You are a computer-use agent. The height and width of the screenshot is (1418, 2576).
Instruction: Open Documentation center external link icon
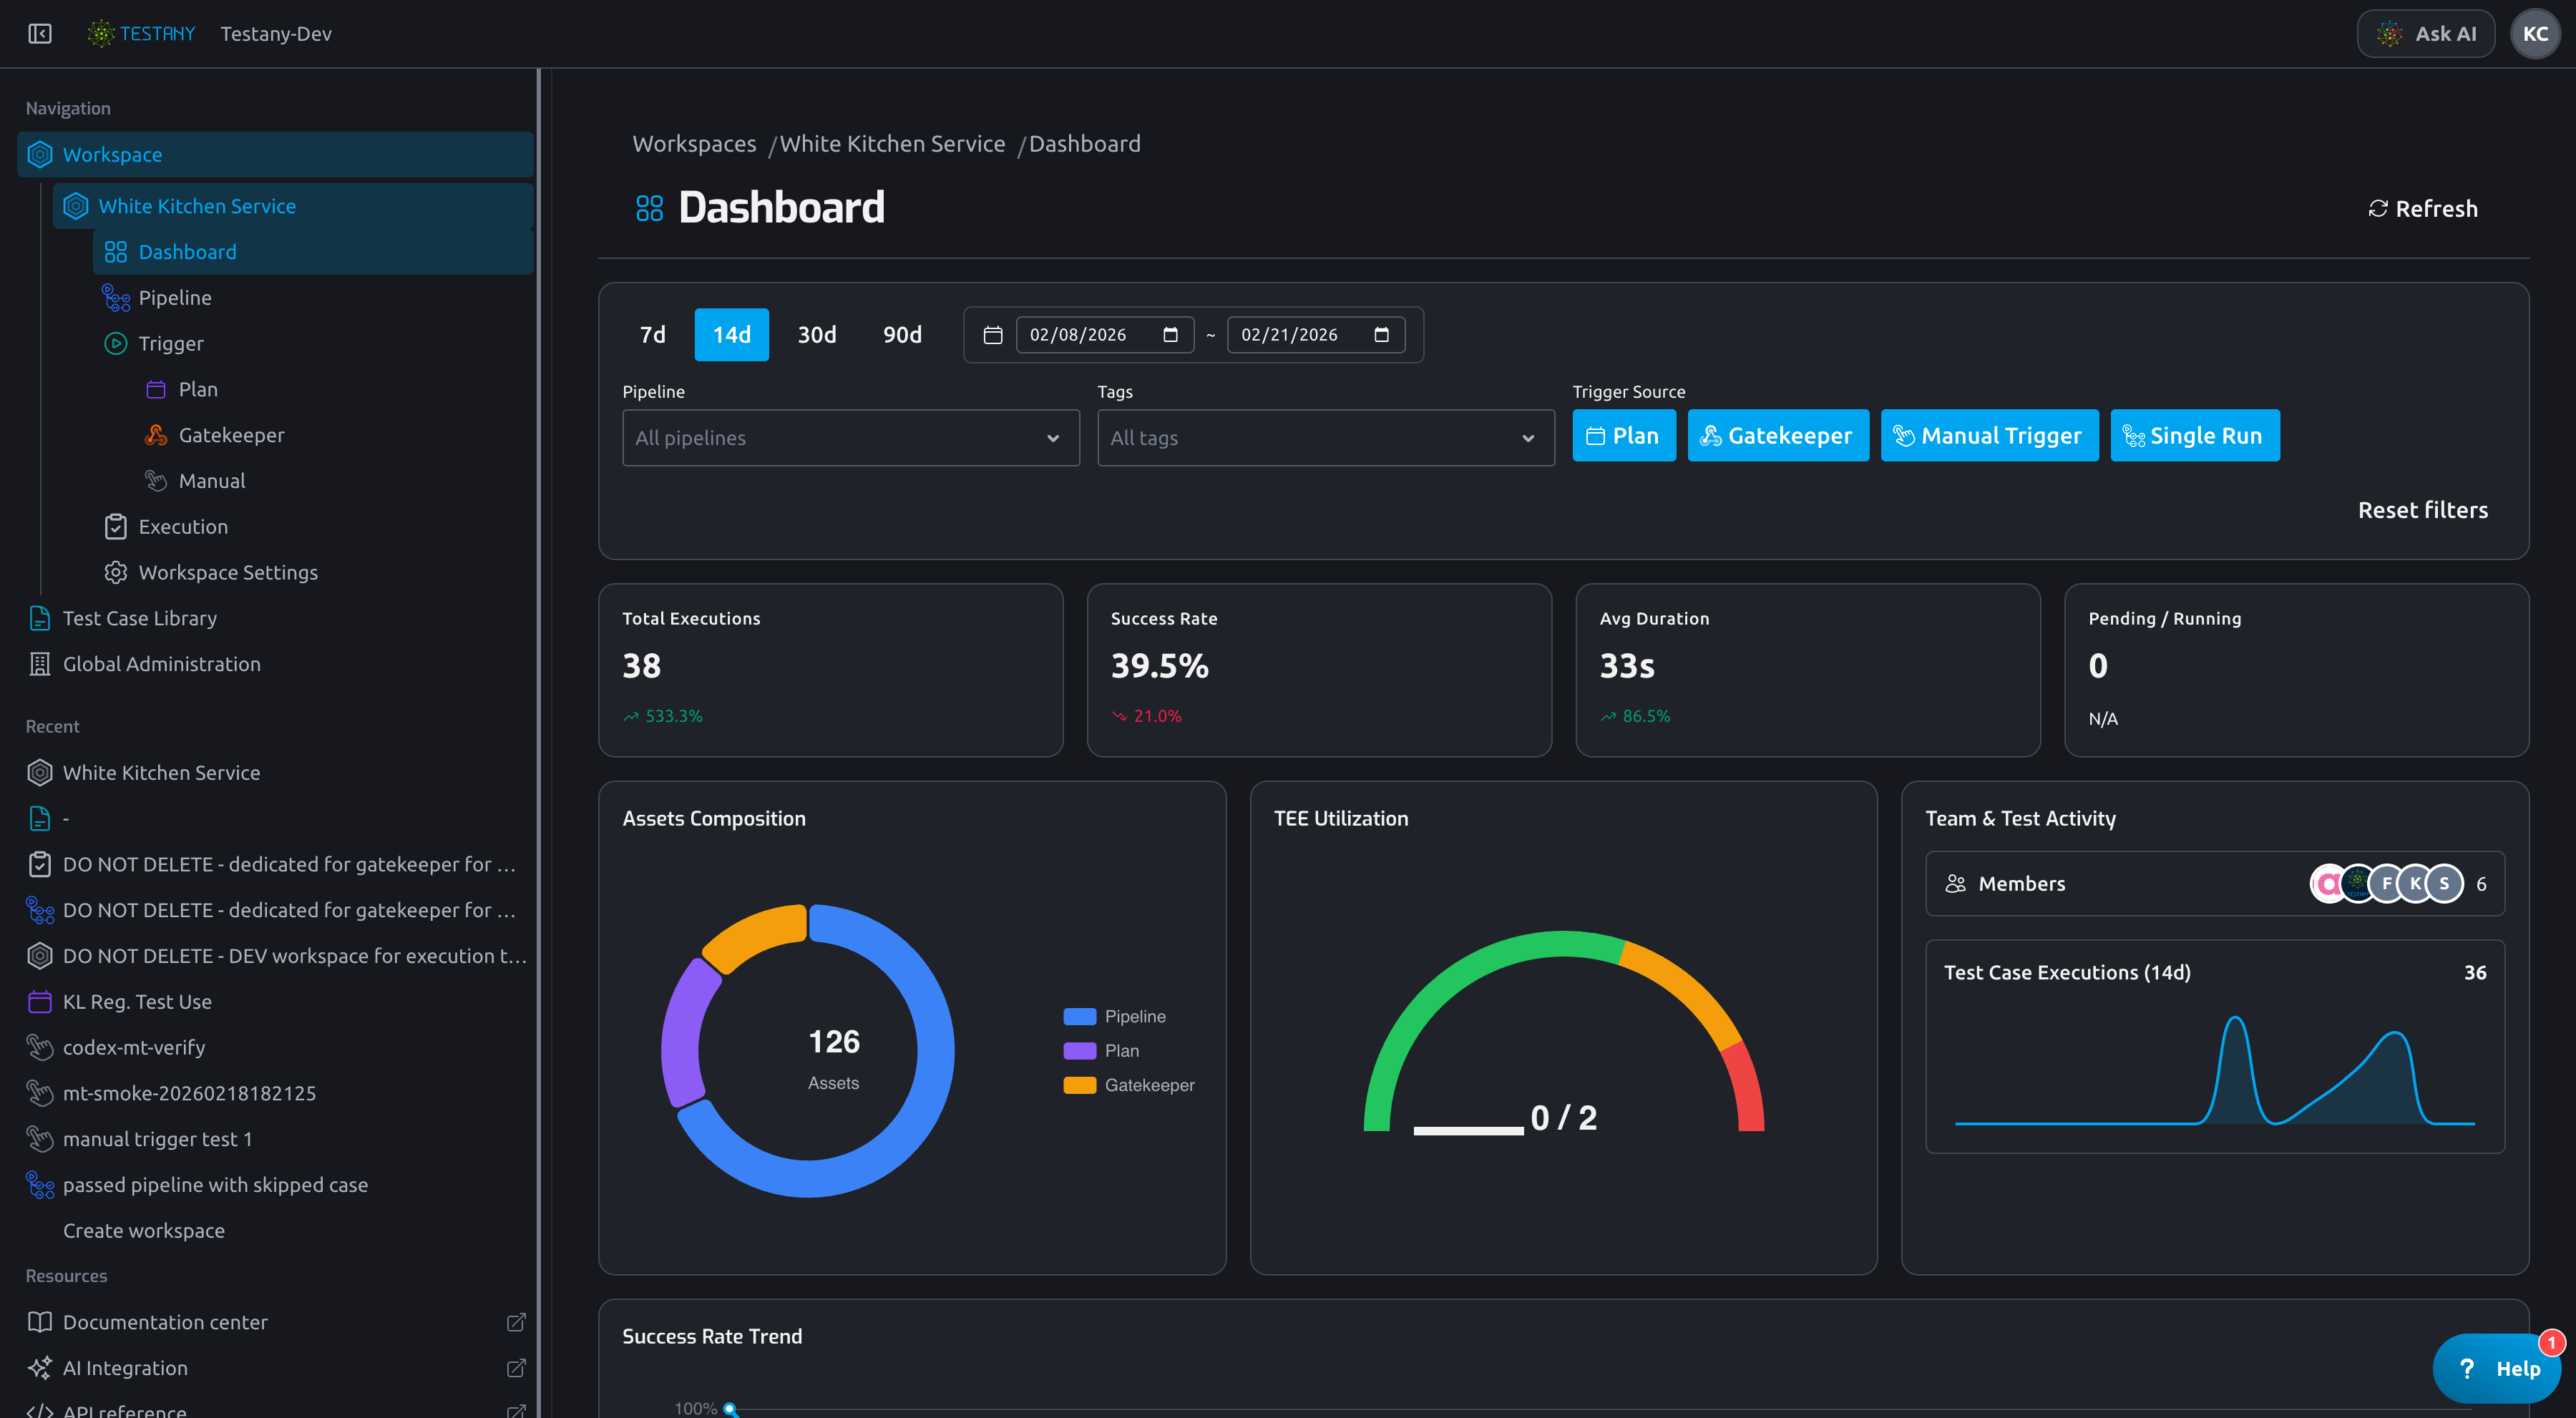(516, 1322)
